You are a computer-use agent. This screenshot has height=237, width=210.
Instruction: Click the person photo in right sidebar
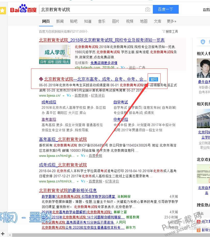[x=204, y=68]
